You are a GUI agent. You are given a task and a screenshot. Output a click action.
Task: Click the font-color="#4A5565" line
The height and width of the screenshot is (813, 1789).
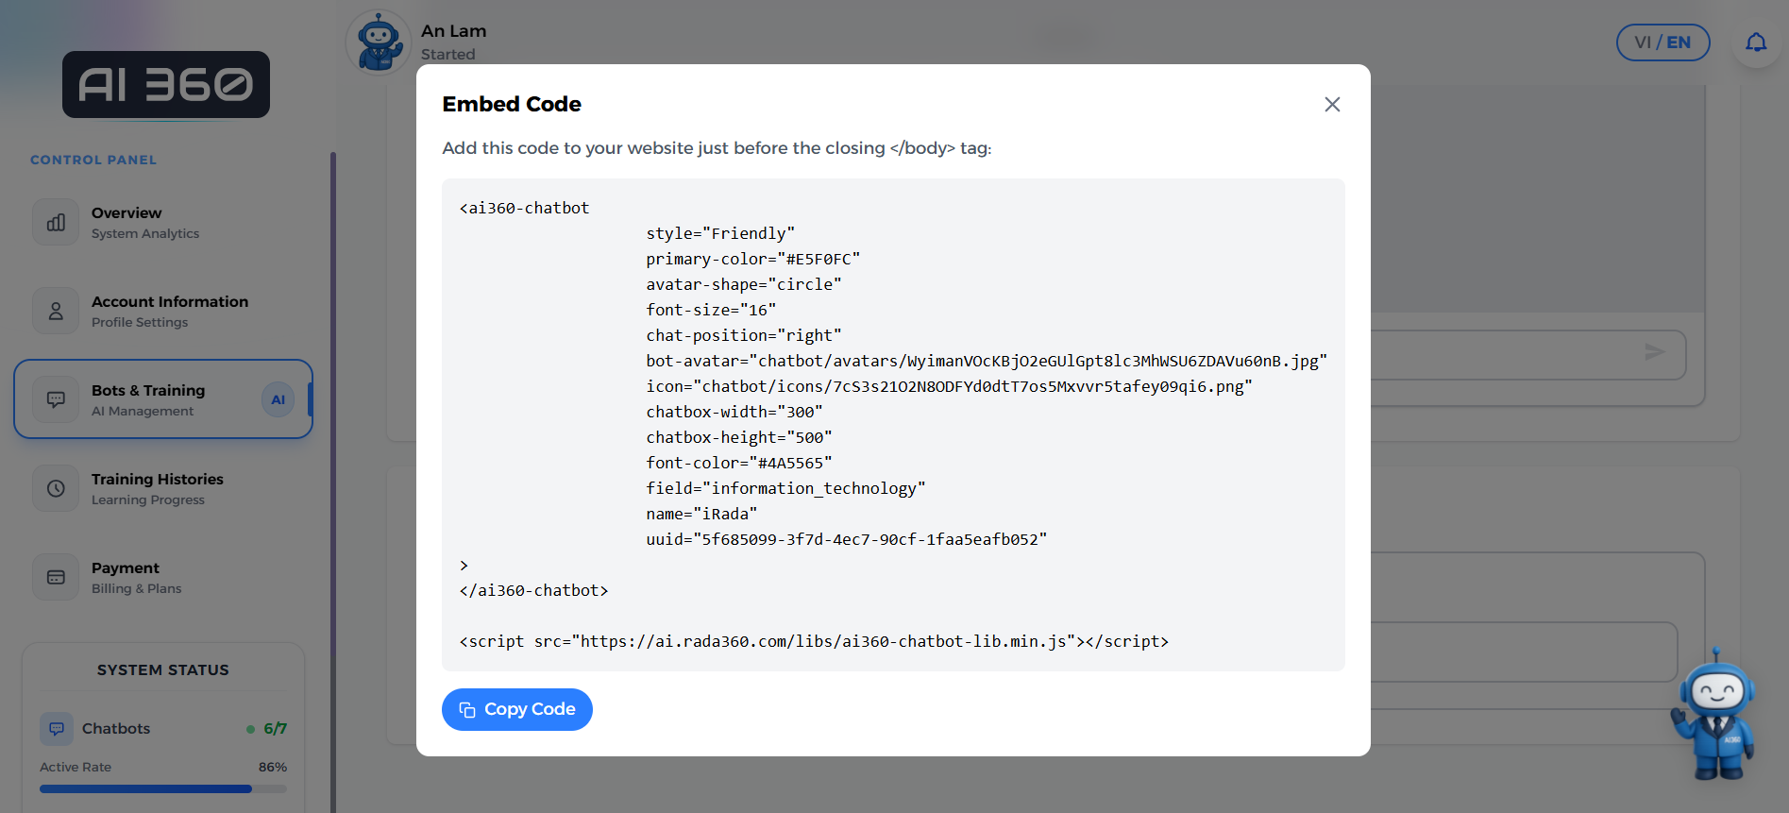(739, 463)
